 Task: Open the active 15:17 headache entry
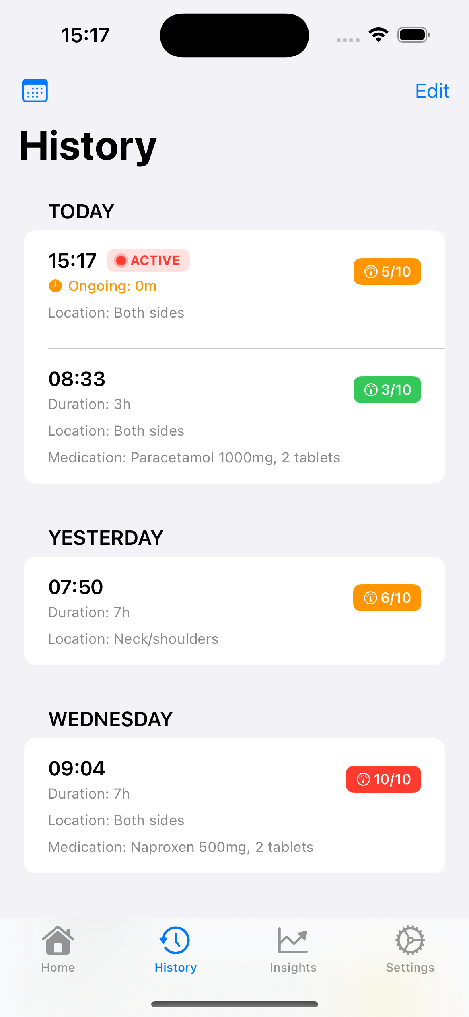click(234, 289)
